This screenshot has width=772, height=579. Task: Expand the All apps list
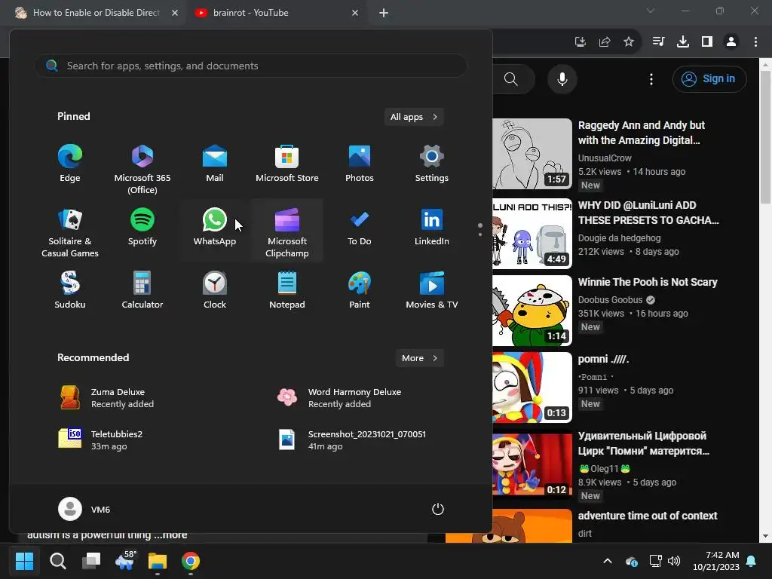(x=414, y=117)
